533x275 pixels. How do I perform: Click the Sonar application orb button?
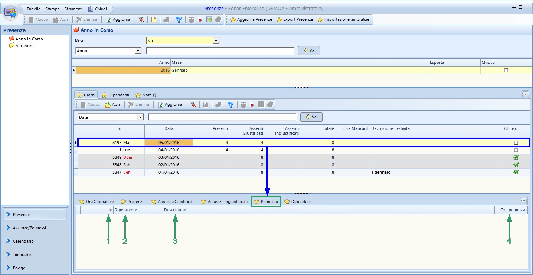(11, 12)
